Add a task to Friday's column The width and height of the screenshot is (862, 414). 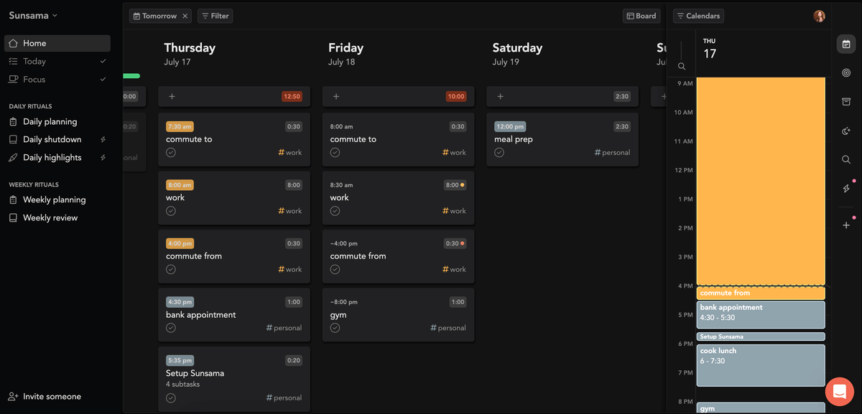point(336,96)
